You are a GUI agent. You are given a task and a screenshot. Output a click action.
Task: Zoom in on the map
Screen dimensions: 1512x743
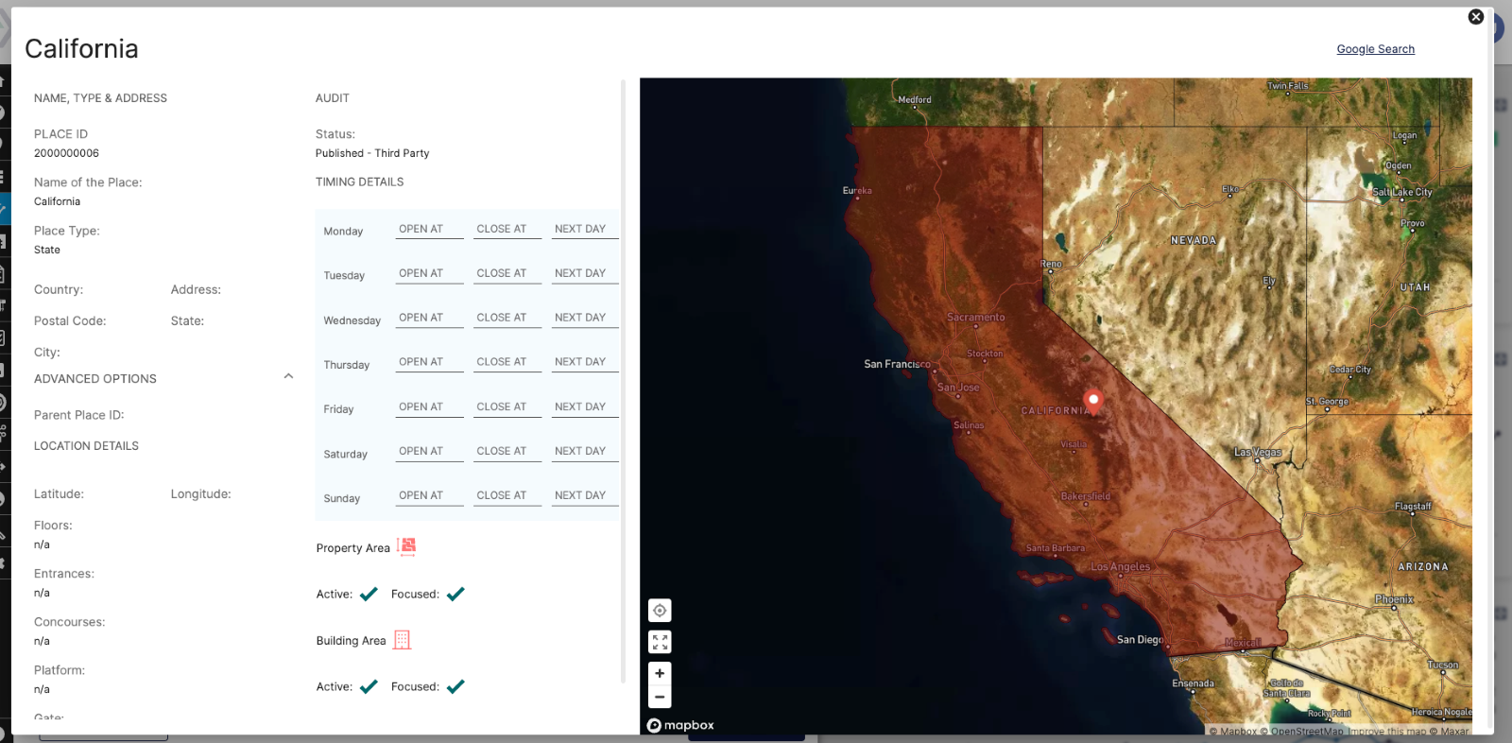[x=660, y=673]
